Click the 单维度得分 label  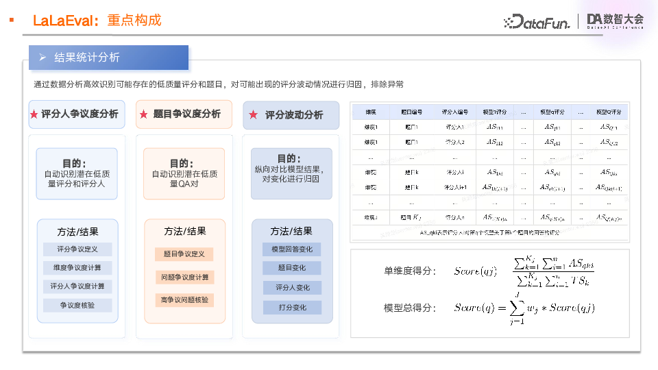(410, 271)
